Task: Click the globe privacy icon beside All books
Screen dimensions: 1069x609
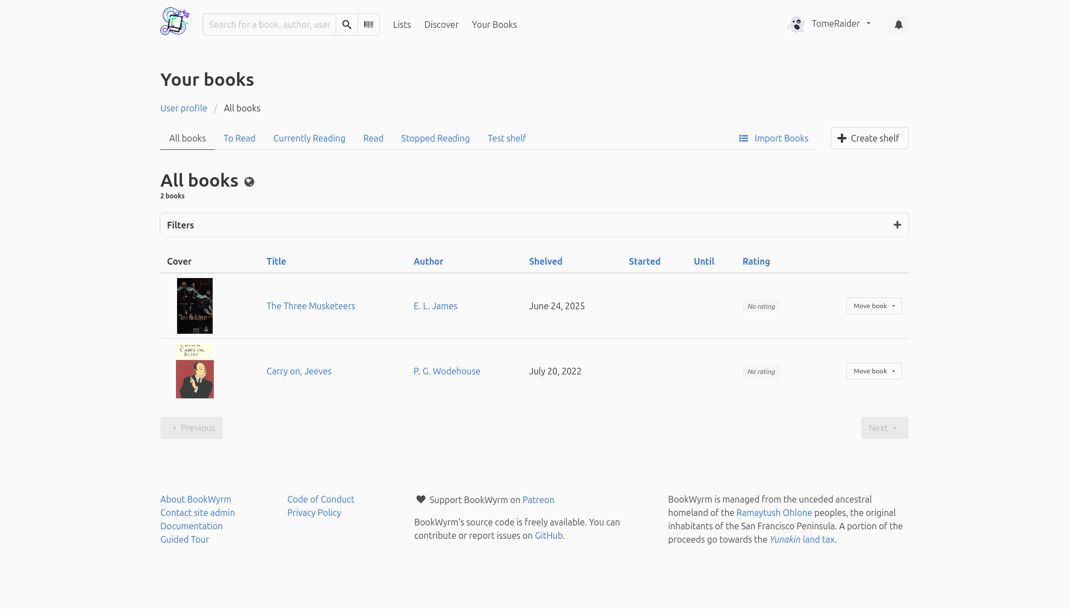Action: pos(249,182)
